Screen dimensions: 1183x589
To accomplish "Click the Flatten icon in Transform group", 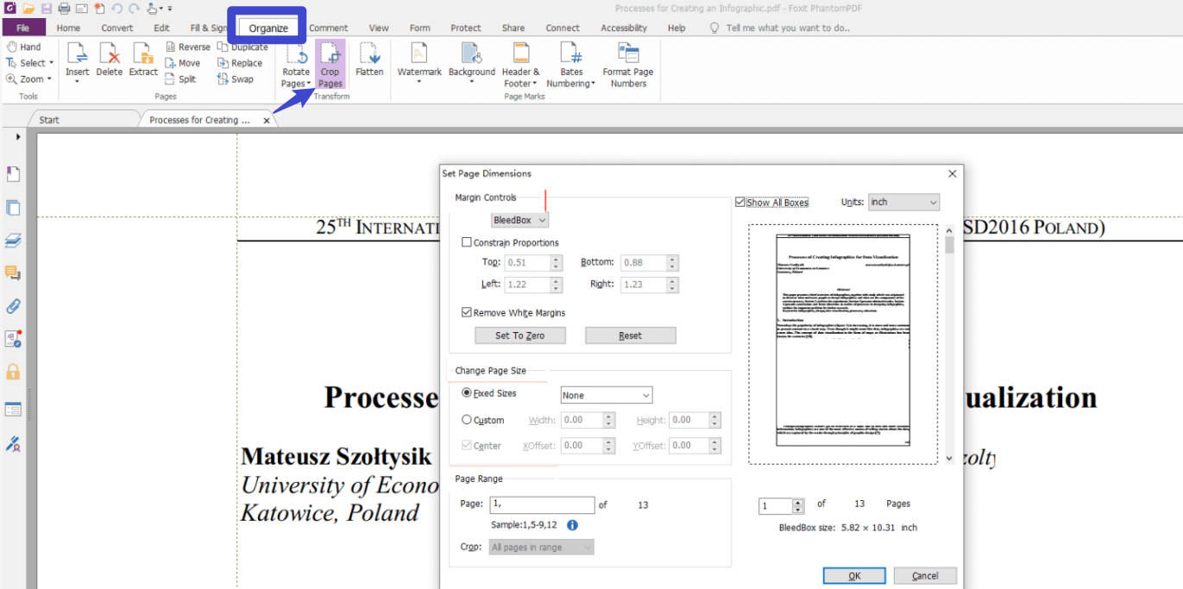I will coord(369,62).
